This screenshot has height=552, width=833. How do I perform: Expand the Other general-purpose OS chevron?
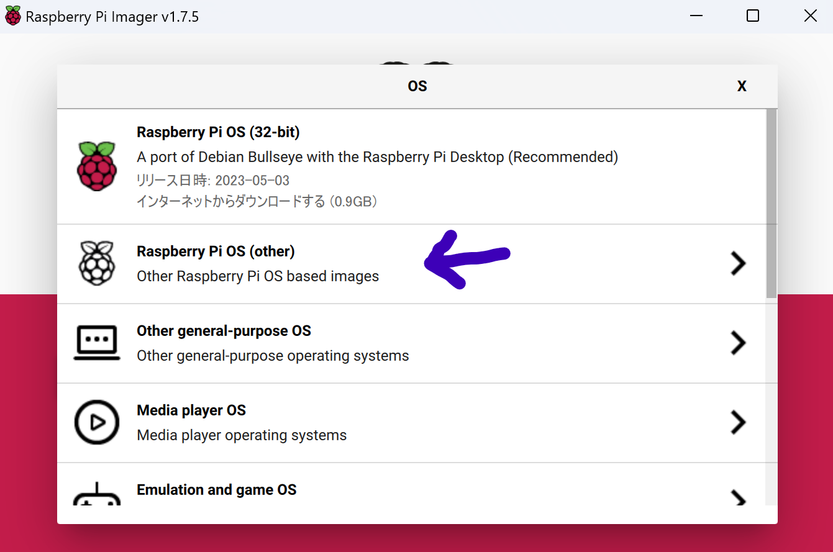738,343
